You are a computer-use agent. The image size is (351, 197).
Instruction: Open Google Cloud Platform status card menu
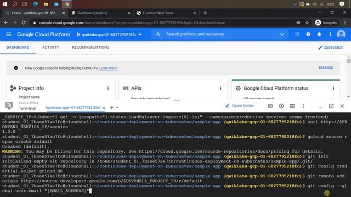(x=333, y=89)
